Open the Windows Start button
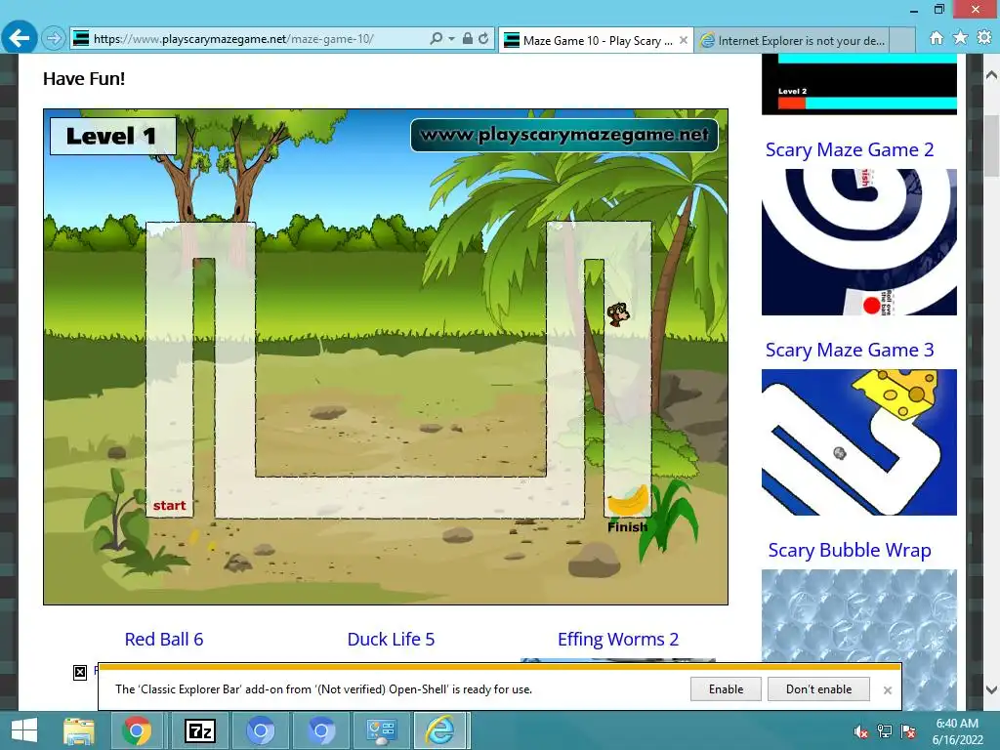1000x750 pixels. [x=24, y=730]
